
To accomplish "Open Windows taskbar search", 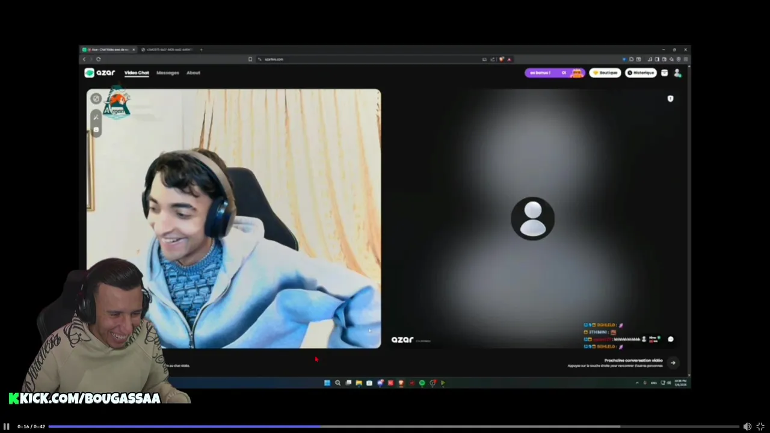I will 337,383.
